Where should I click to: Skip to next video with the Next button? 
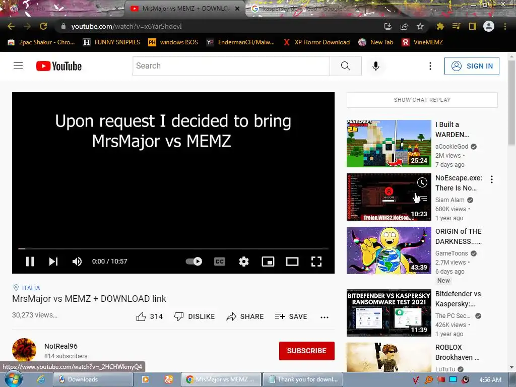pos(53,262)
